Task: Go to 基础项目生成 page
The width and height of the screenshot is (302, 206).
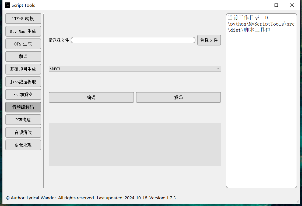Action: click(x=23, y=69)
